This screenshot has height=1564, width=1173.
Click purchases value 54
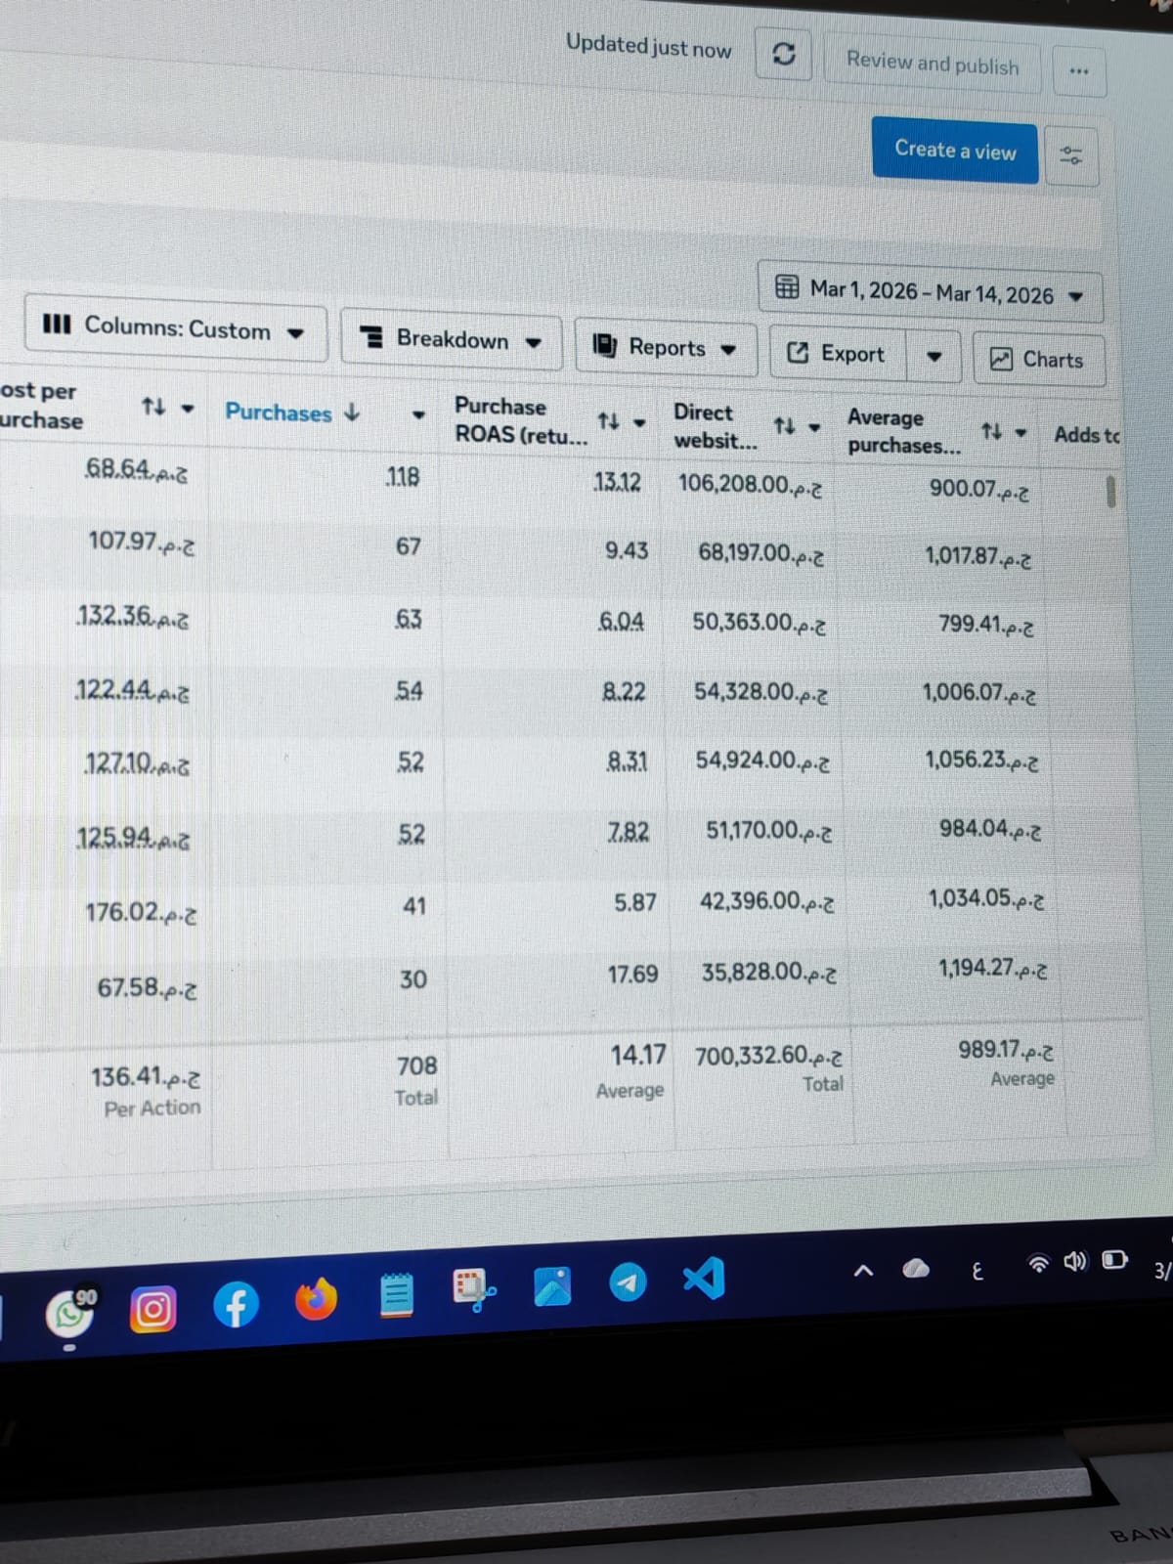(x=409, y=692)
